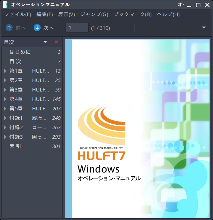Select 第2章 chapter row text
The height and width of the screenshot is (220, 213).
click(x=29, y=80)
